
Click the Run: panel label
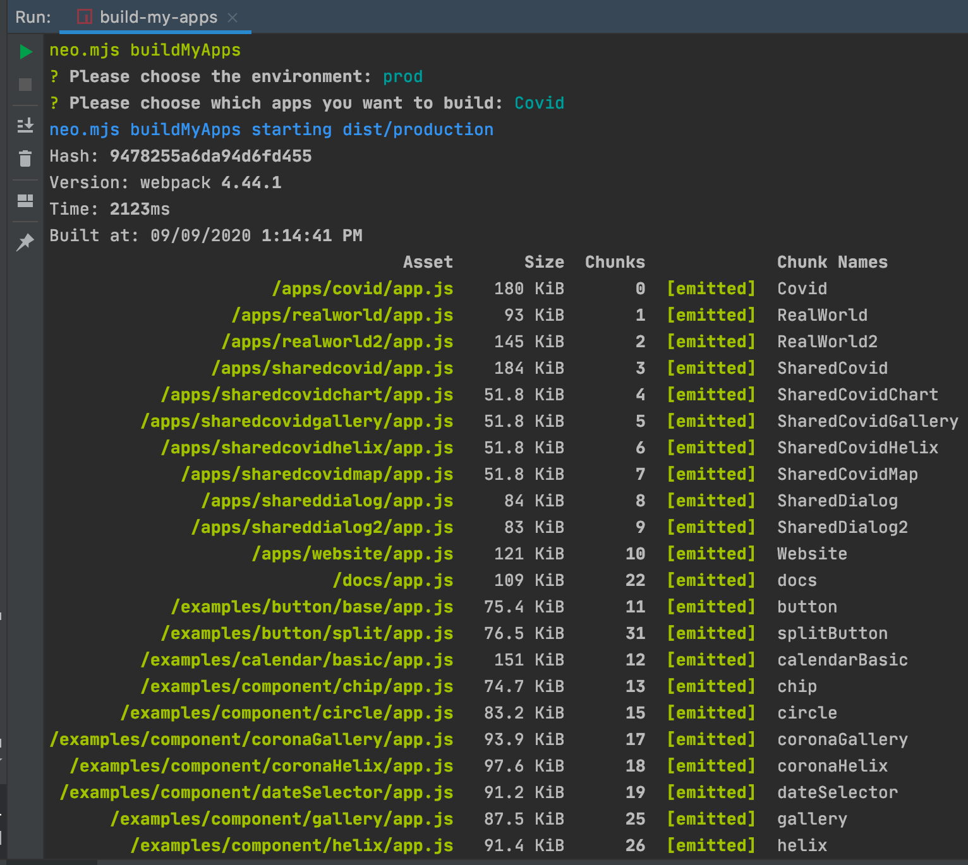(33, 17)
